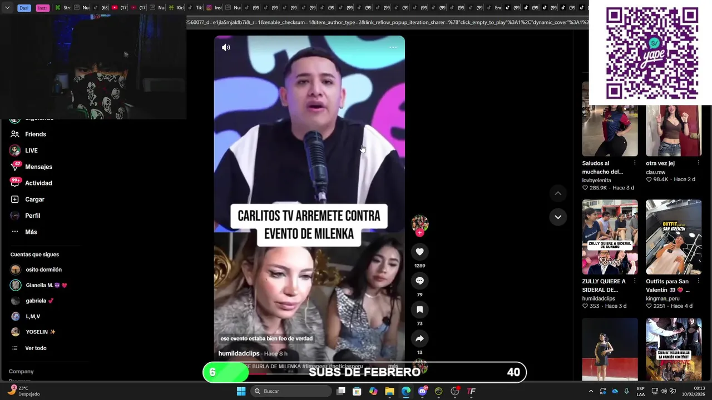Click the taskbar Buscar search box
Image resolution: width=712 pixels, height=400 pixels.
pos(291,391)
